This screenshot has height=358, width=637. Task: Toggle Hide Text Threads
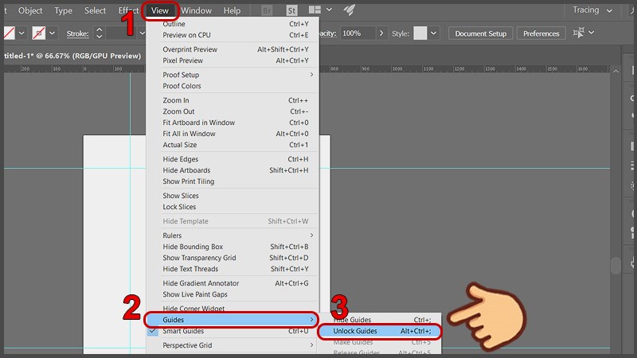[233, 269]
